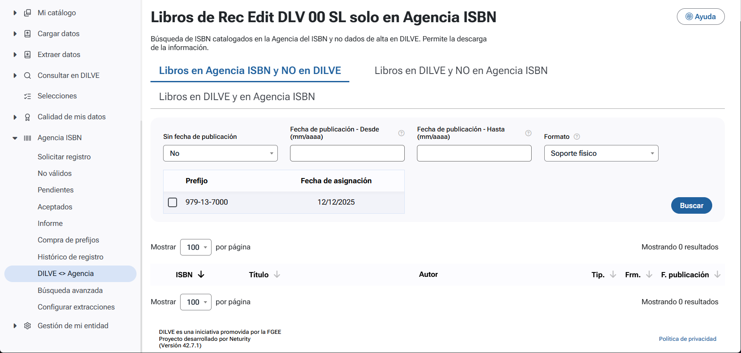Switch to Libros en DILVE y en Agencia ISBN tab
741x353 pixels.
[x=237, y=97]
